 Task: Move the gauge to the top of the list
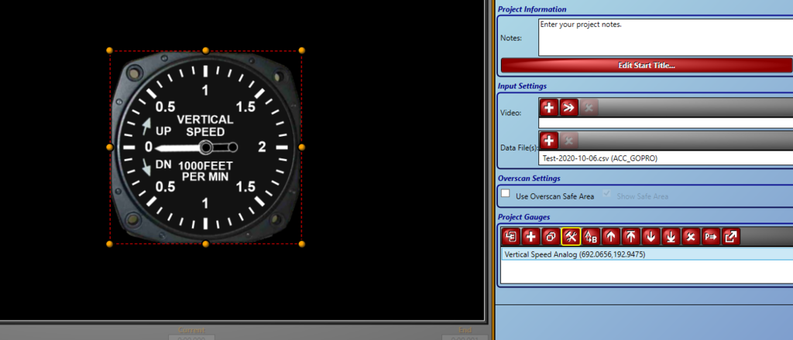click(x=631, y=236)
